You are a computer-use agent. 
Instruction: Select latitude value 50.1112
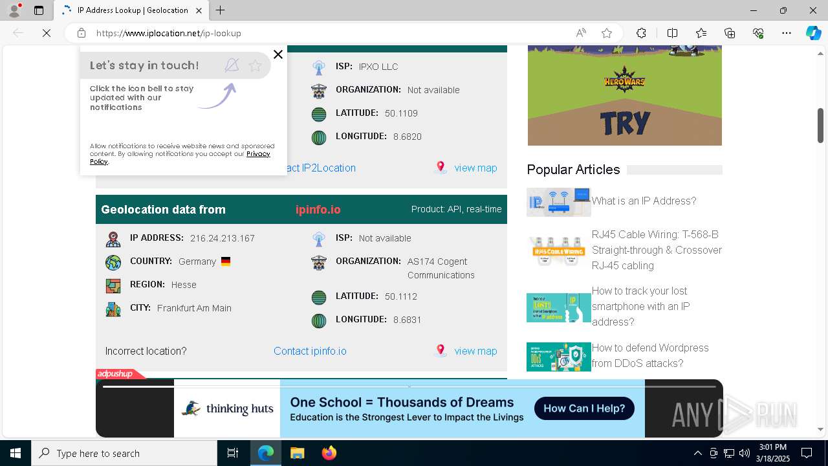[x=401, y=296]
